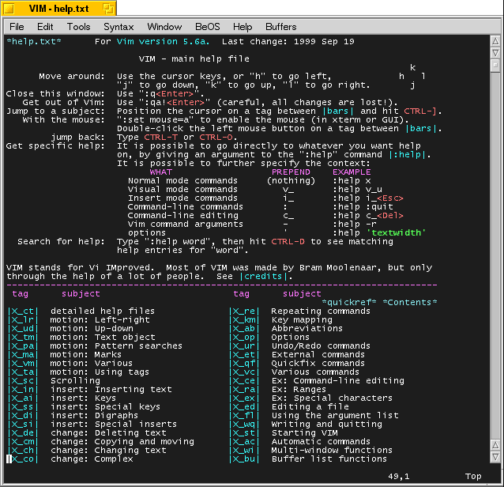Click the |X_km| Key mapping tag
The image size is (504, 487).
tap(244, 319)
